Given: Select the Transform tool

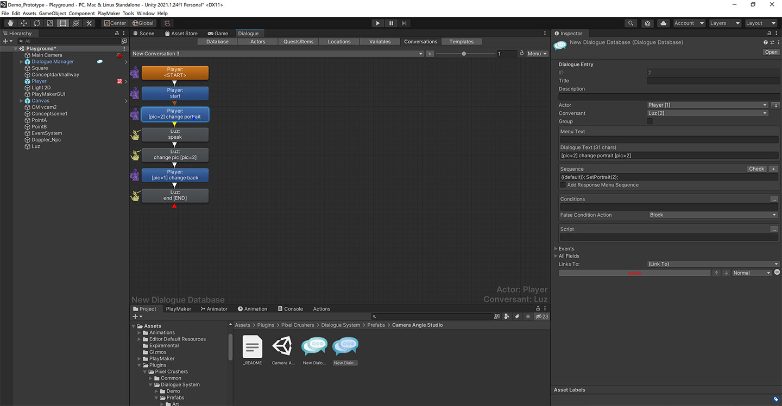Looking at the screenshot, I should pos(76,23).
